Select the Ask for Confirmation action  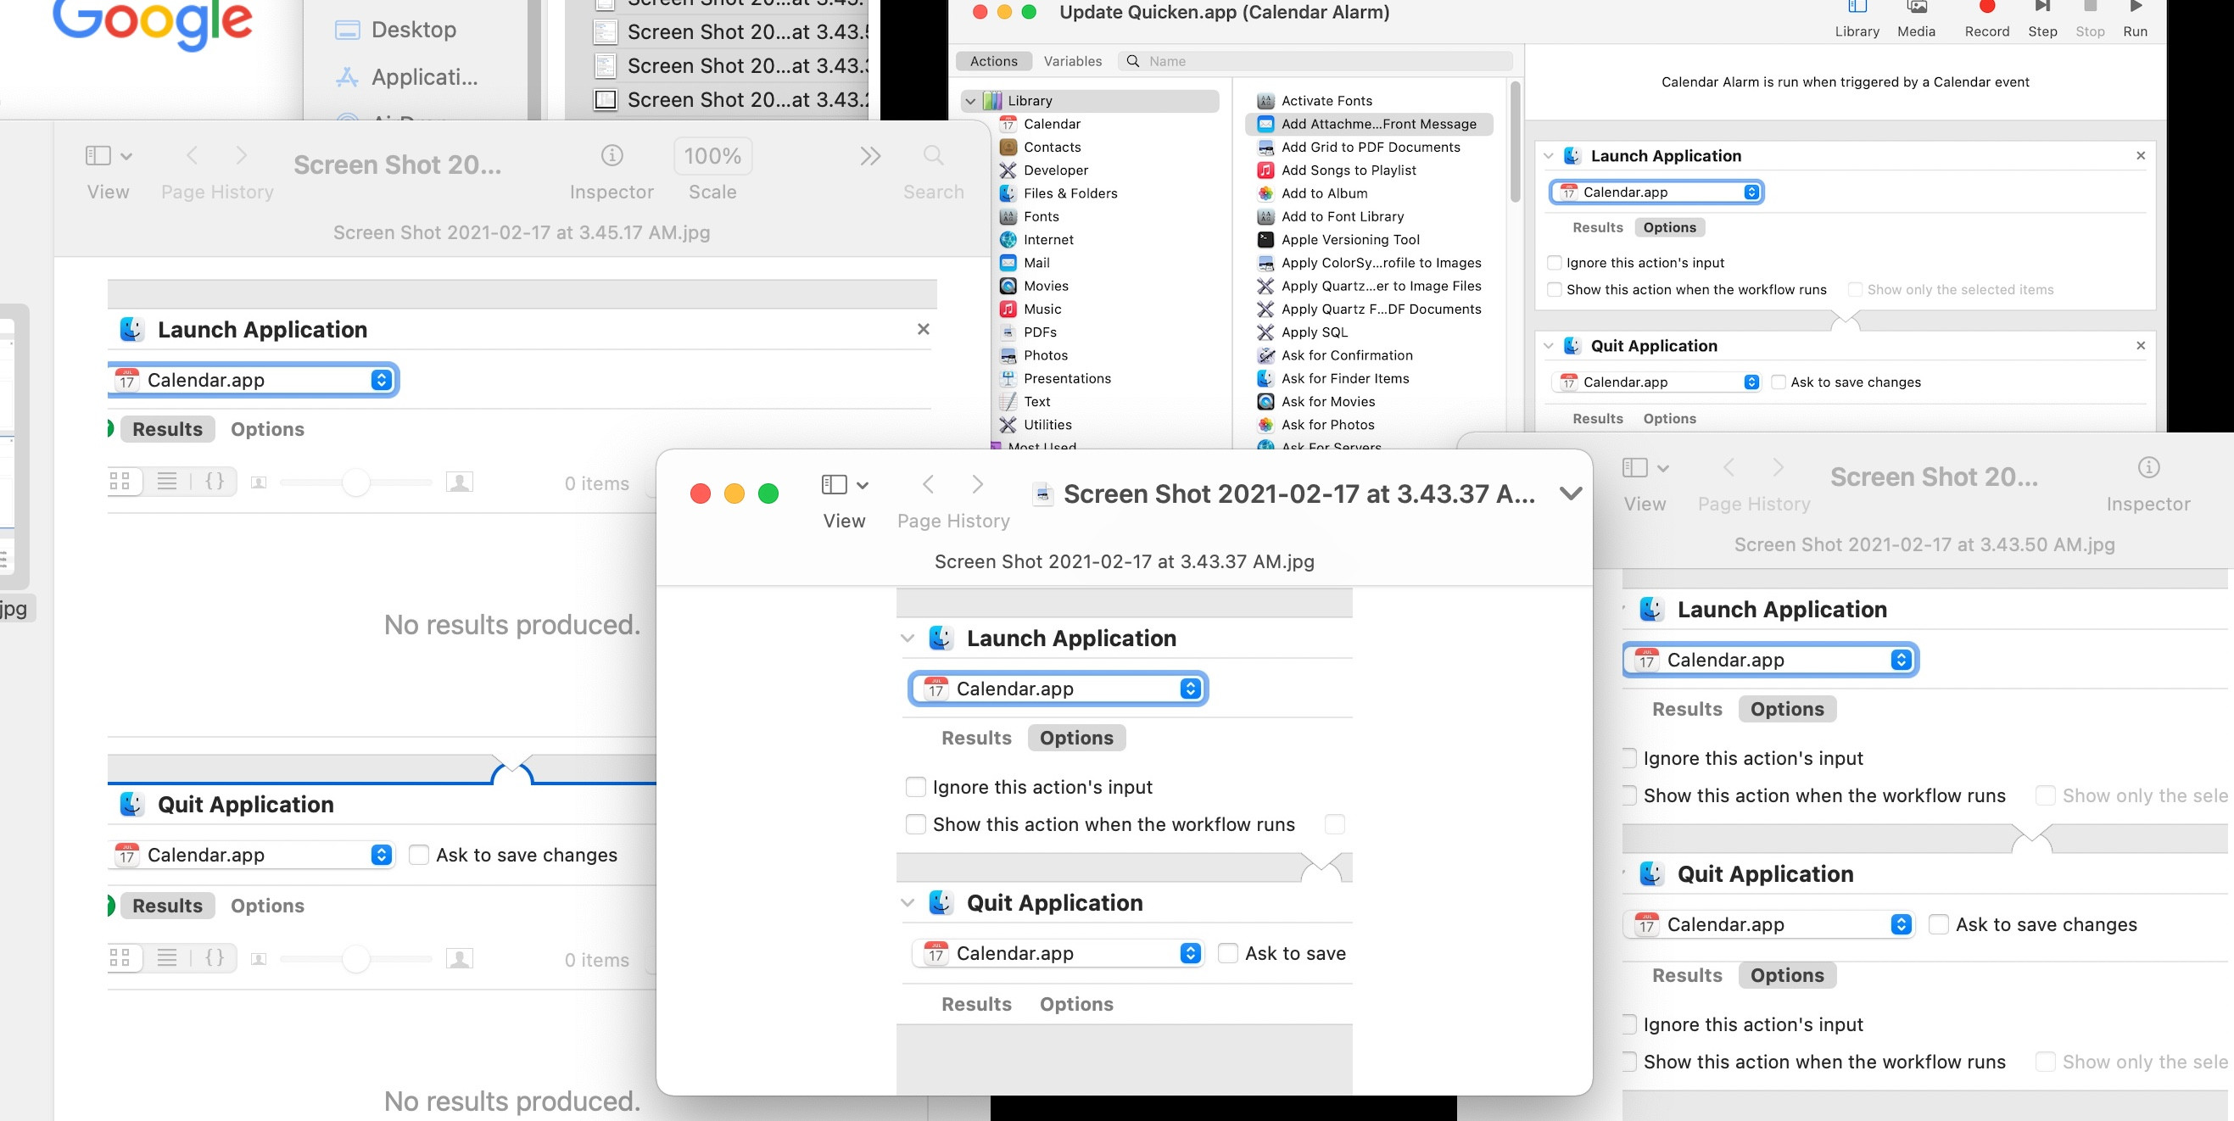1346,355
